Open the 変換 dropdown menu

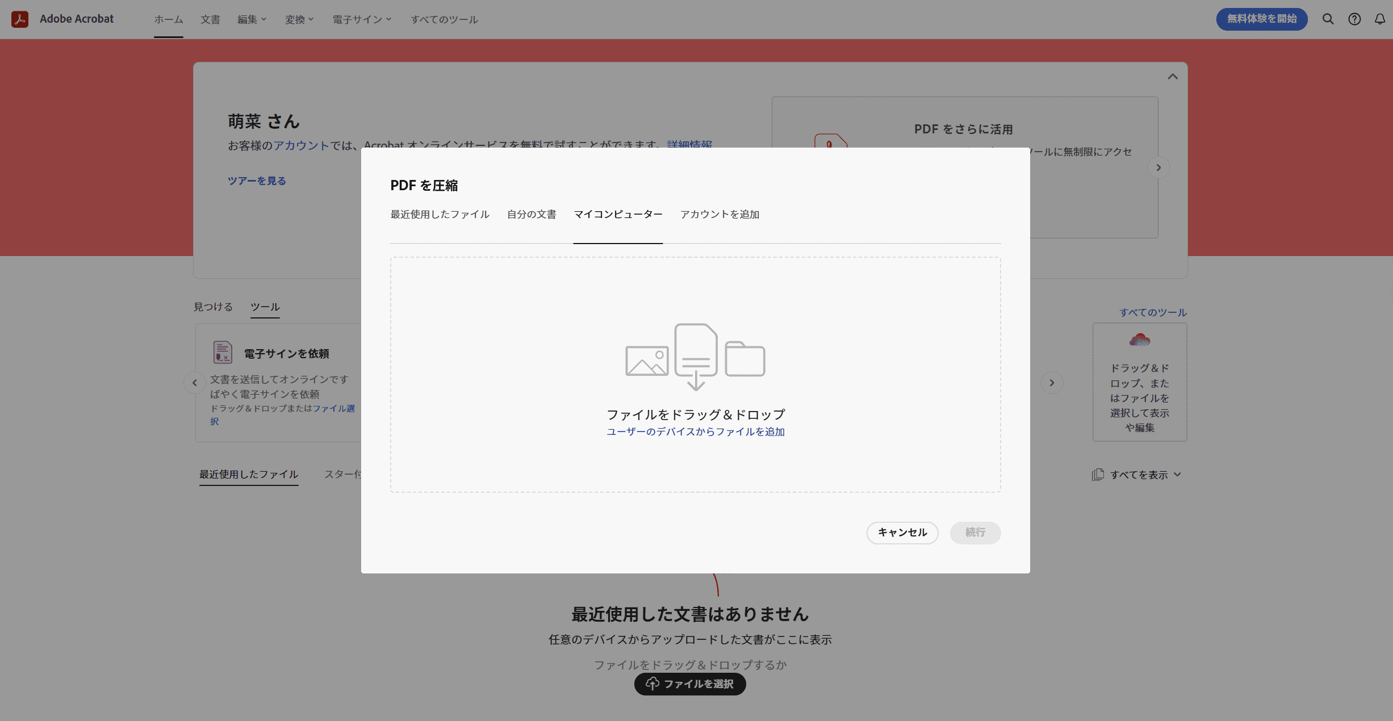(298, 19)
